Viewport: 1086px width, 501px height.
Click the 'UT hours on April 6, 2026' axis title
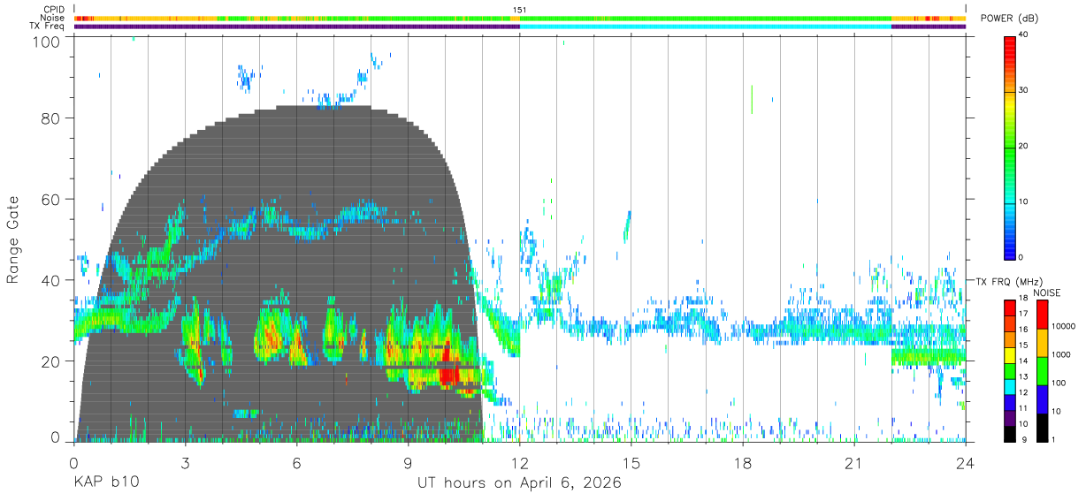point(519,483)
